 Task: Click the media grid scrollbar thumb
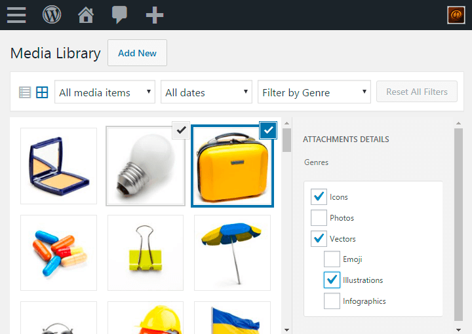coord(287,140)
